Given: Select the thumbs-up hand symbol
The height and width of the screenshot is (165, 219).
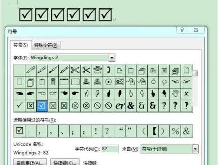Looking at the screenshot, I should click(153, 82).
